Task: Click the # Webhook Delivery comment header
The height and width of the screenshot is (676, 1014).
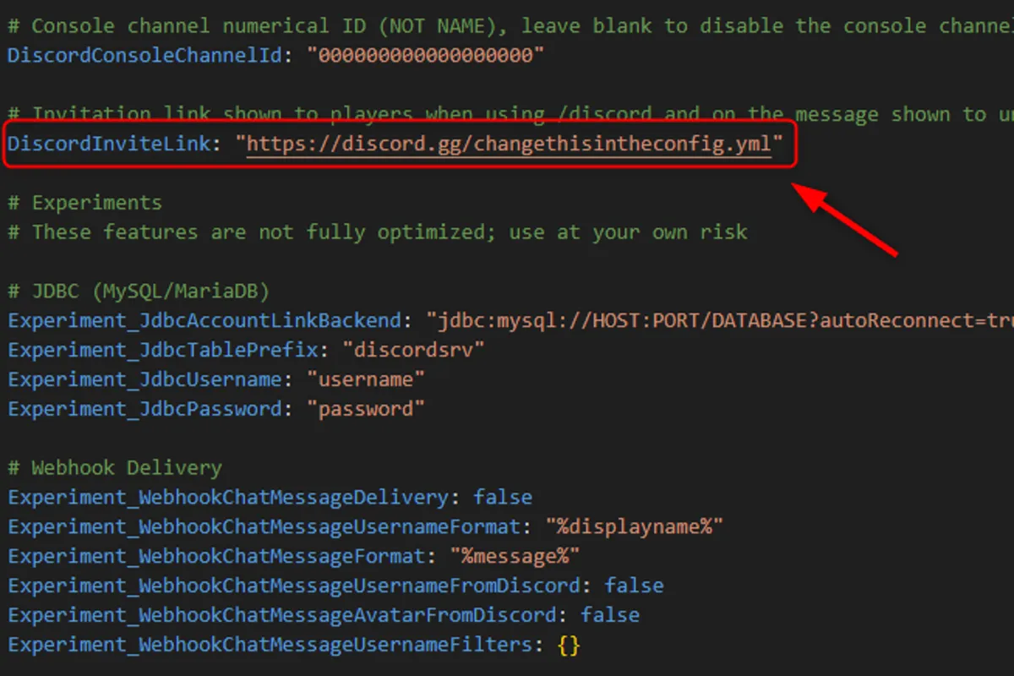Action: [x=114, y=467]
